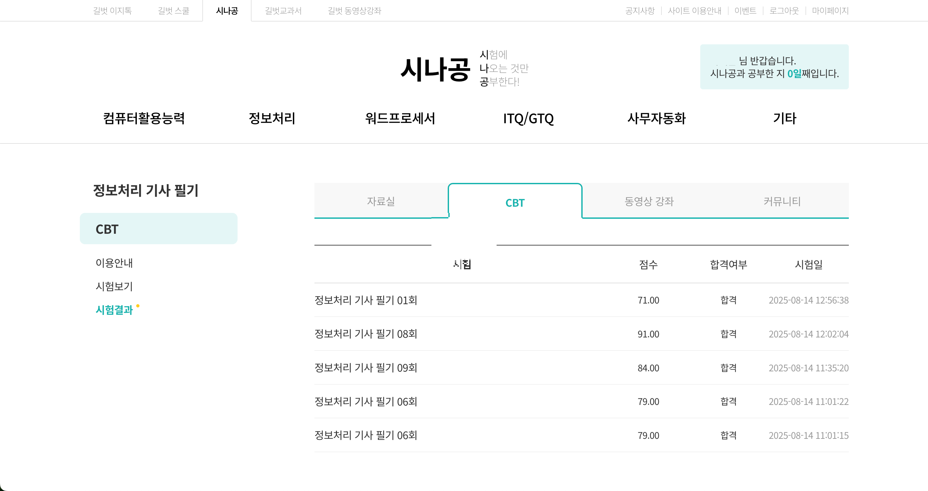Screen dimensions: 928x491
Task: Switch to the 커뮤니티 tab
Action: [782, 201]
